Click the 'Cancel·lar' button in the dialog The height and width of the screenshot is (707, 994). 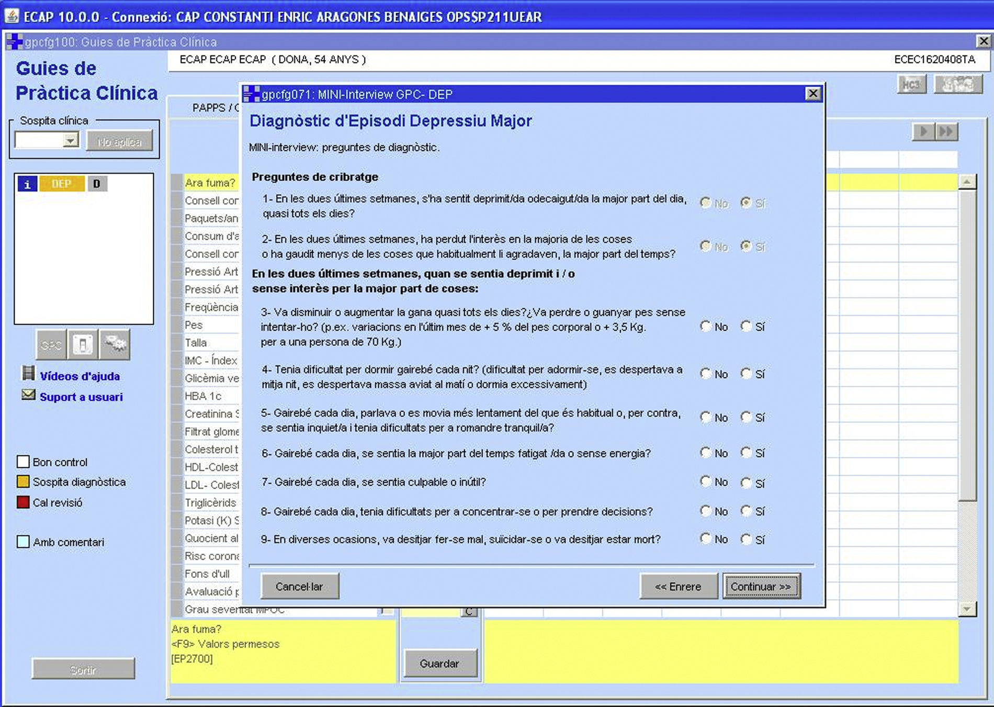(x=299, y=587)
